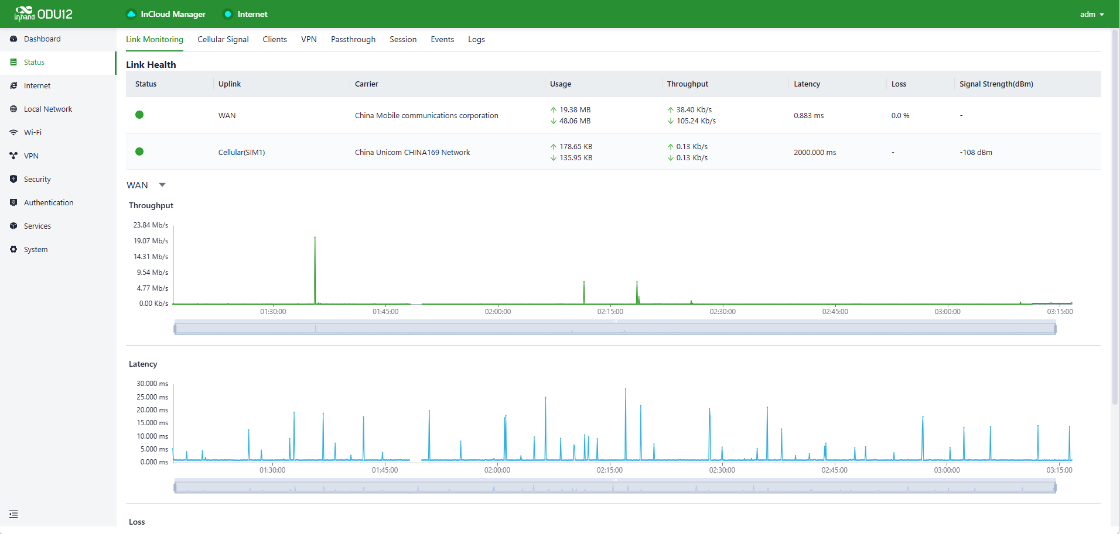Expand the WAN uplink selector dropdown
Viewport: 1120px width, 534px height.
pyautogui.click(x=162, y=185)
